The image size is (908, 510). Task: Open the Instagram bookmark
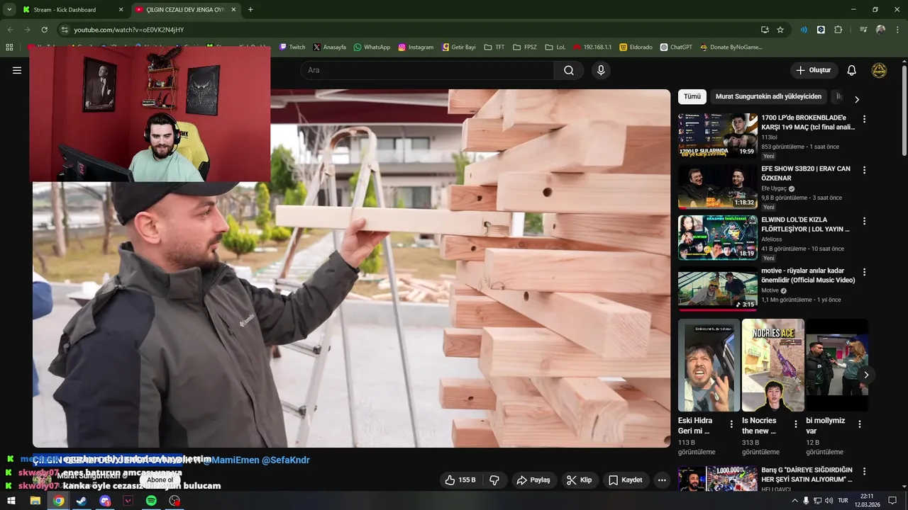click(x=416, y=47)
